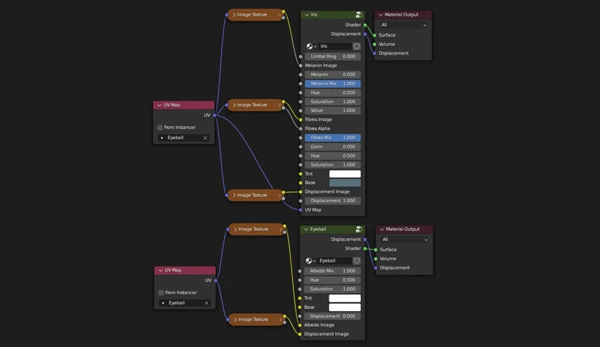Click the Saturation field directly above Value
The height and width of the screenshot is (347, 600).
coord(332,102)
